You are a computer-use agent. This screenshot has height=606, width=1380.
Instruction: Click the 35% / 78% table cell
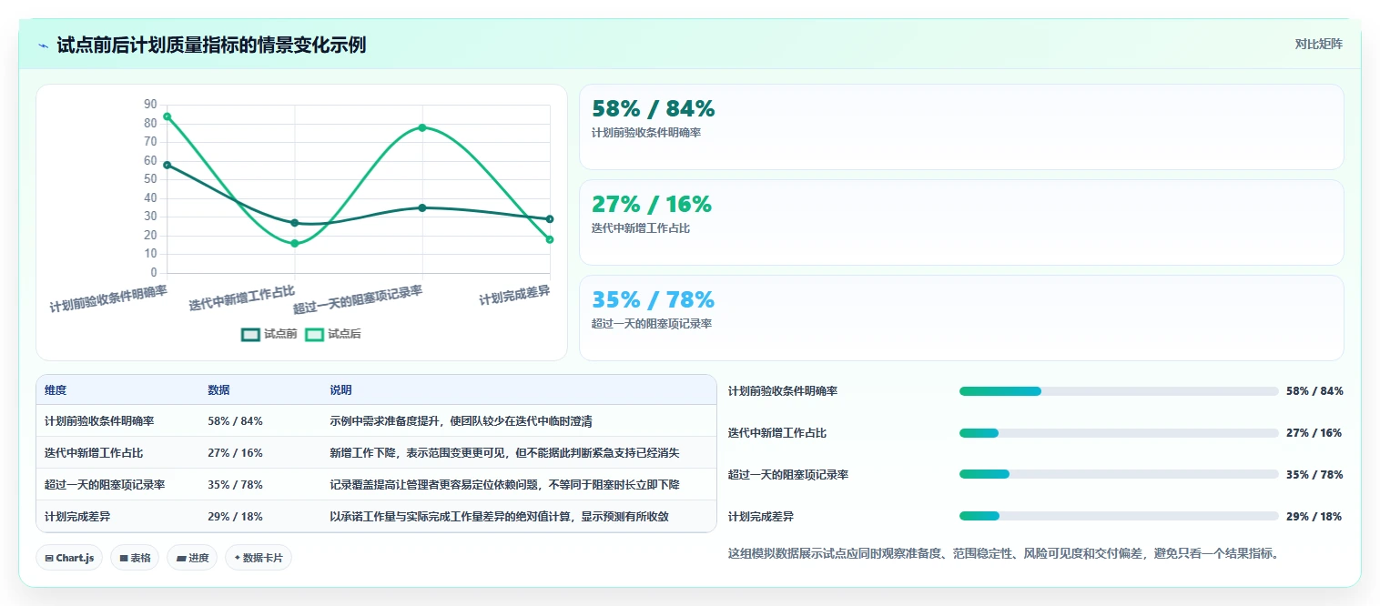point(235,485)
